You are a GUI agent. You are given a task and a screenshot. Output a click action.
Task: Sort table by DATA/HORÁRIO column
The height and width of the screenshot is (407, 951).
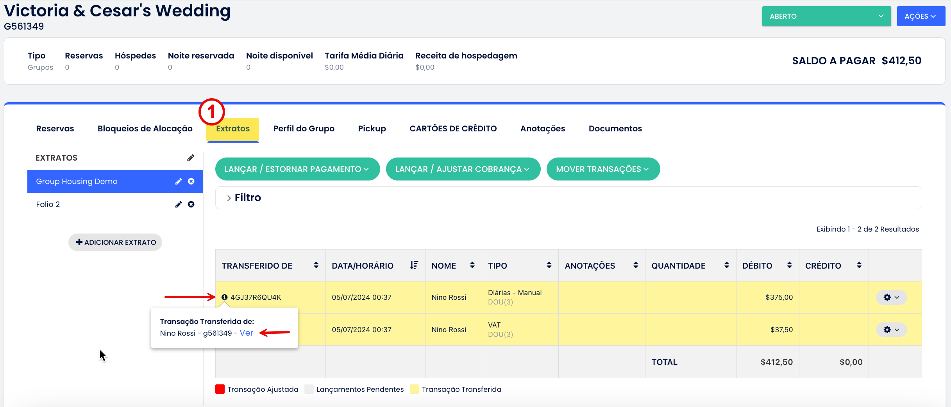point(414,265)
